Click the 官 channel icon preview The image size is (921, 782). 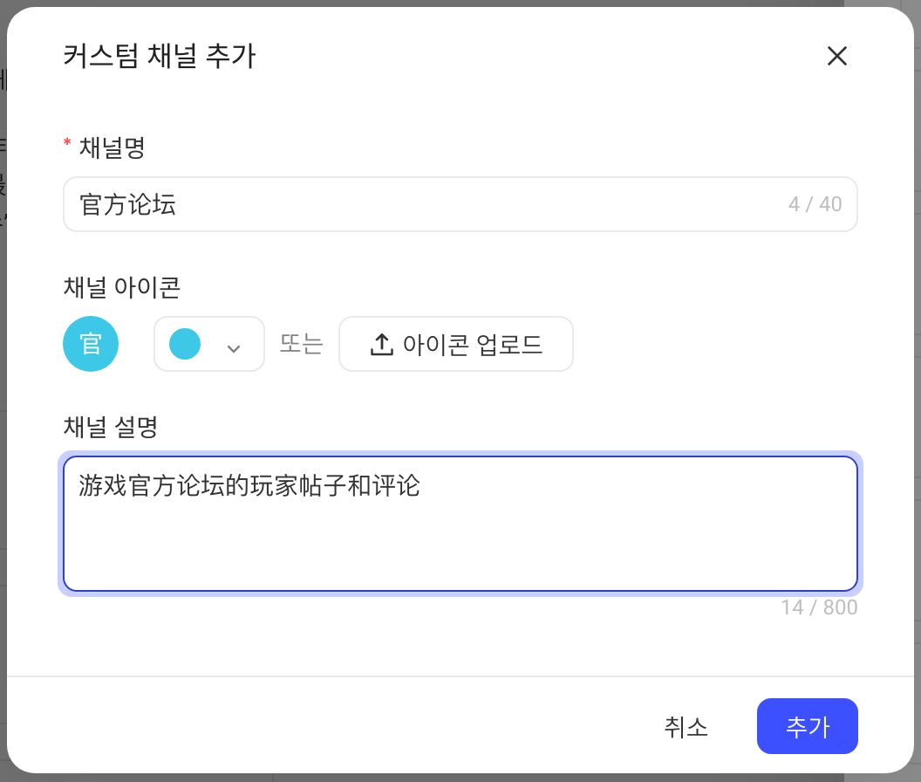(91, 344)
